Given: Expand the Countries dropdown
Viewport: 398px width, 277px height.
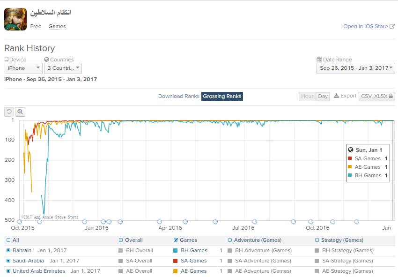Looking at the screenshot, I should pyautogui.click(x=63, y=68).
